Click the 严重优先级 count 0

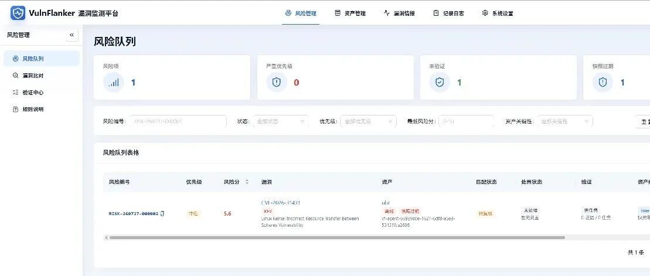tap(297, 83)
